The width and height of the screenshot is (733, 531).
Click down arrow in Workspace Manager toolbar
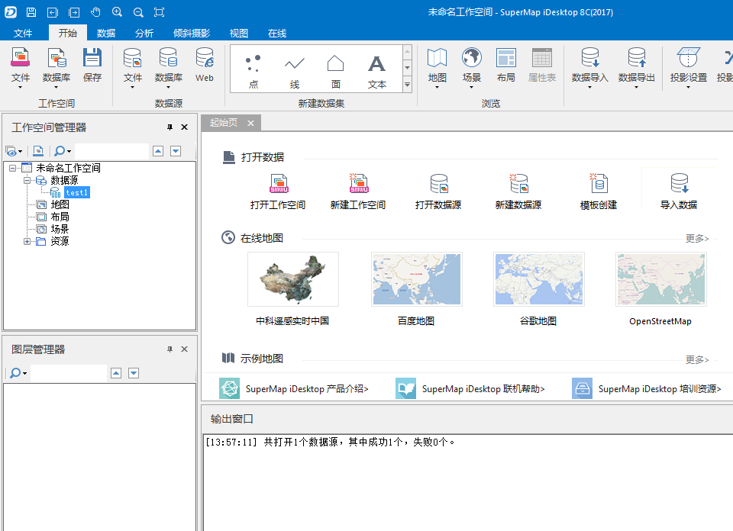[x=176, y=151]
